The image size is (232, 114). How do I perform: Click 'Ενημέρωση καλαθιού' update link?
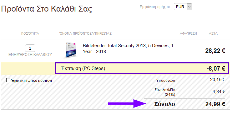[30, 55]
